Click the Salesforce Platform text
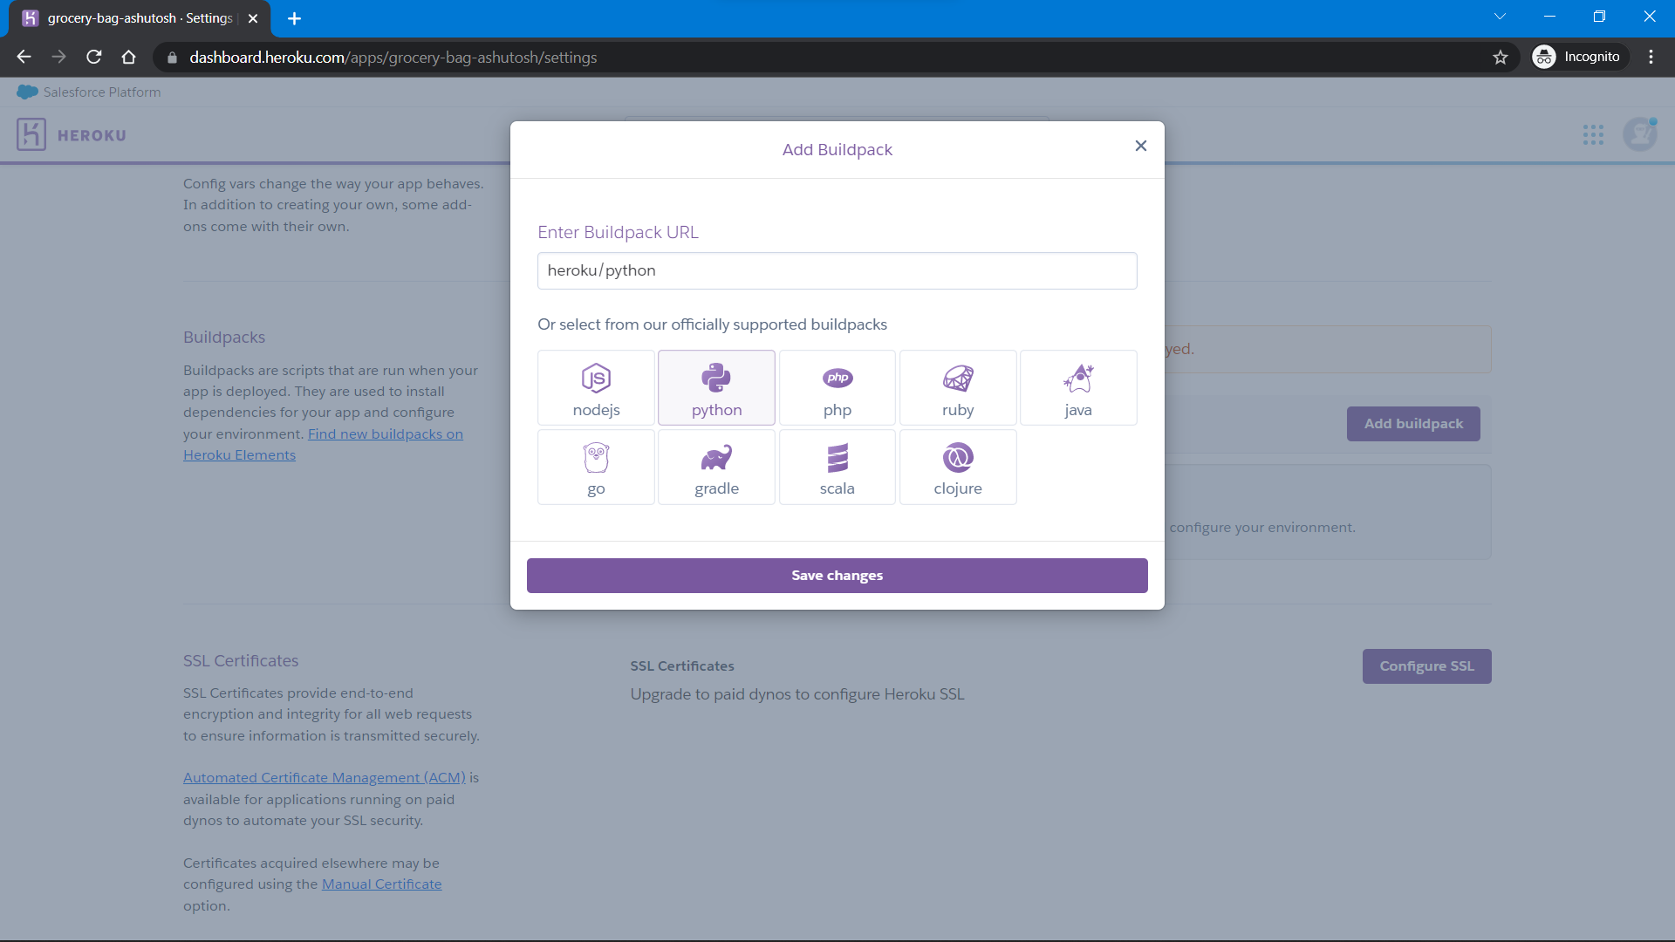This screenshot has width=1675, height=942. pos(102,92)
